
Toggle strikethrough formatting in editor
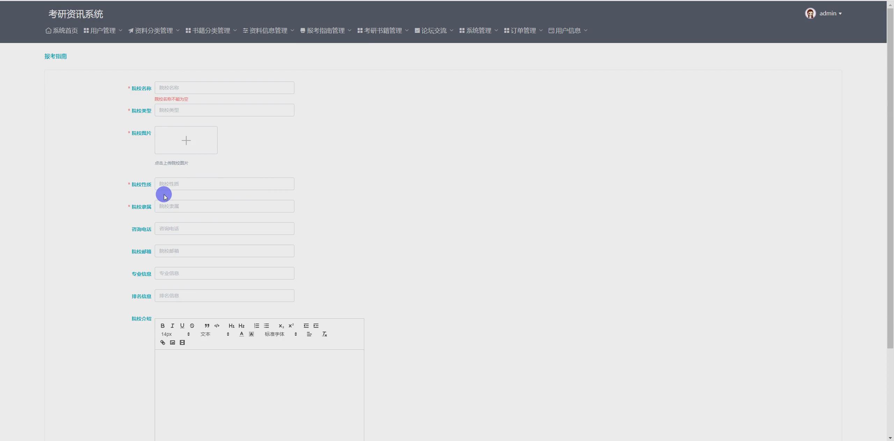pos(192,326)
